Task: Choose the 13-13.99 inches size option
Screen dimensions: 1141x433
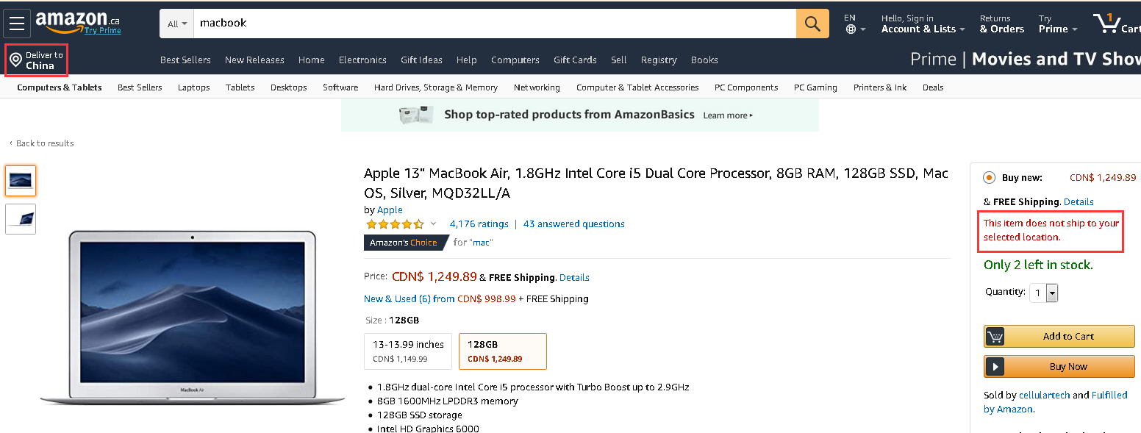Action: click(x=408, y=351)
